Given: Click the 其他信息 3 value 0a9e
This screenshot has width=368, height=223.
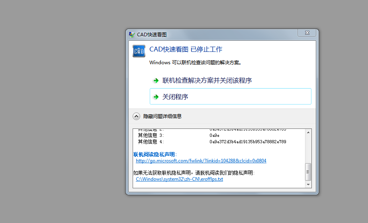Looking at the screenshot, I should pos(215,135).
